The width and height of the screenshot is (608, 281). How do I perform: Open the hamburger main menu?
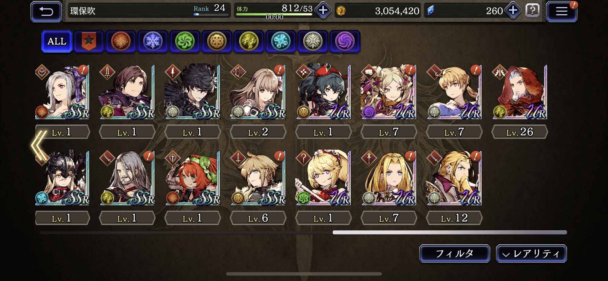tap(562, 12)
